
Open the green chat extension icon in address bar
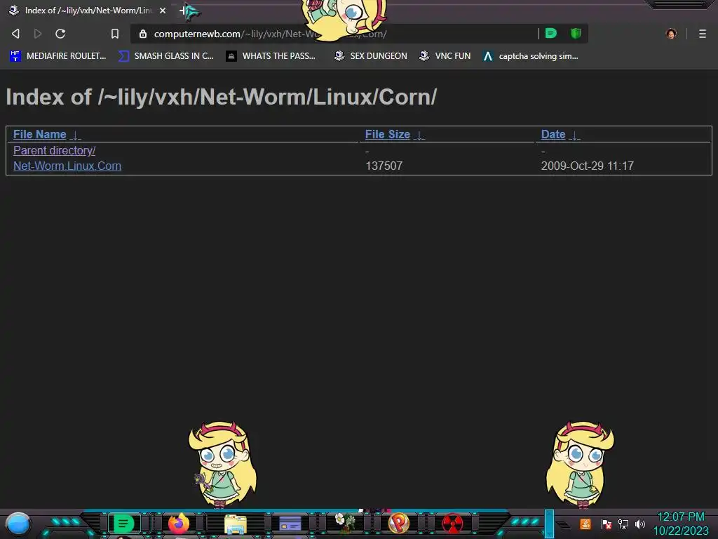[x=551, y=33]
